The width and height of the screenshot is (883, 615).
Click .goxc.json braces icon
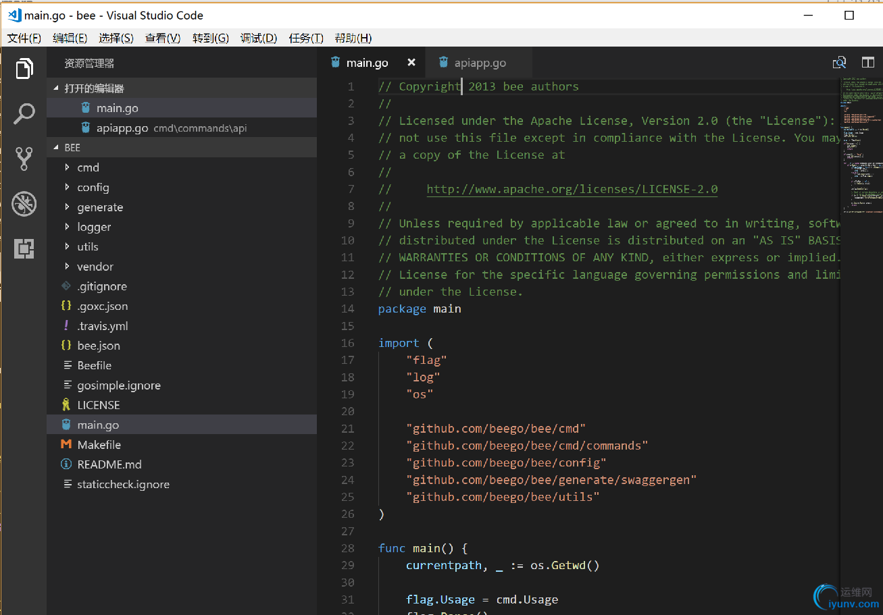tap(66, 306)
